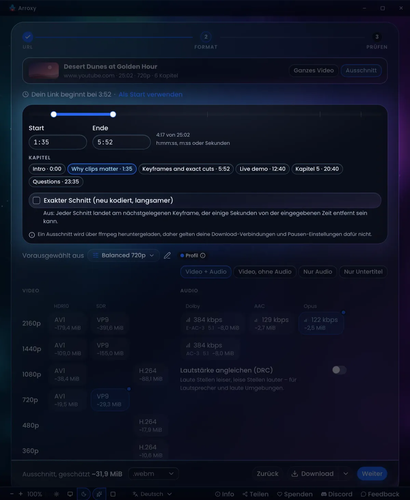Click the zoom out minus icon

tap(12, 494)
